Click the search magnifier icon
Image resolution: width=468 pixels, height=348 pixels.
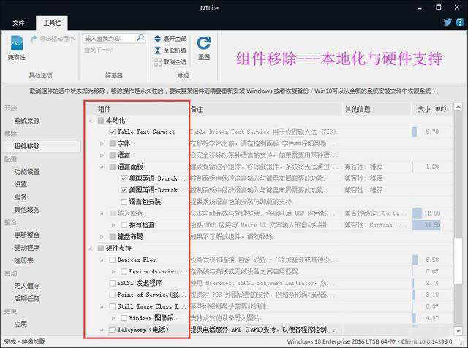pyautogui.click(x=140, y=38)
